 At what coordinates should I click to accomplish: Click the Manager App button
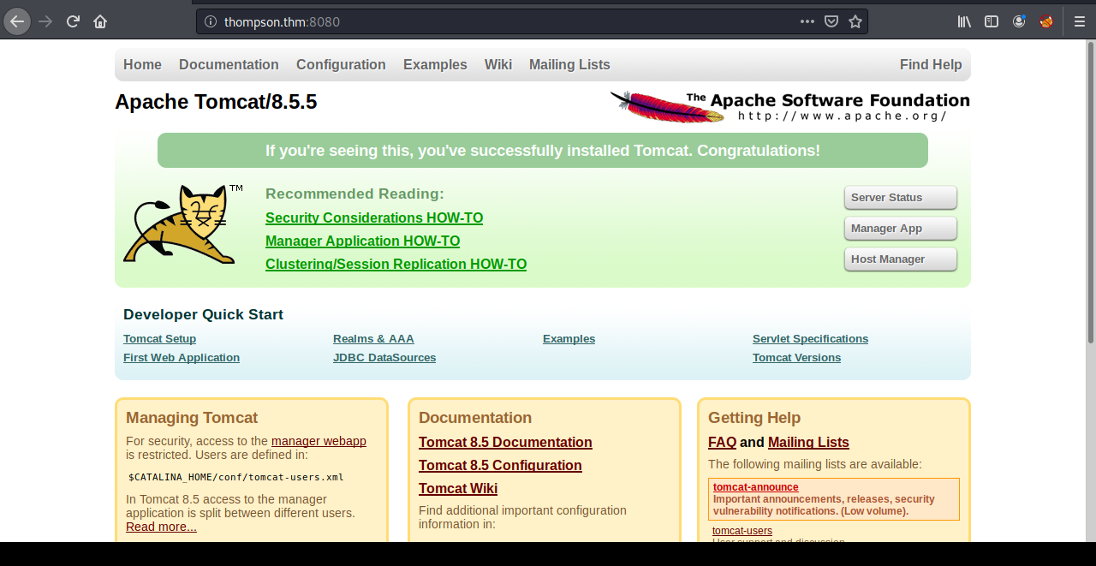pos(901,229)
